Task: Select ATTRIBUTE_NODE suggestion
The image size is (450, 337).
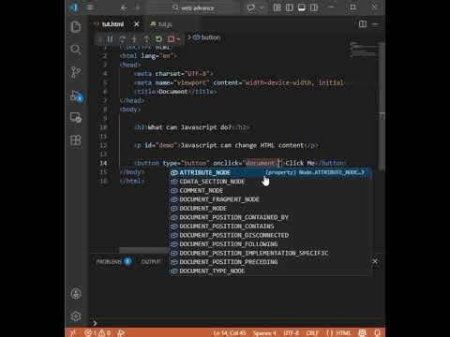Action: pyautogui.click(x=271, y=172)
